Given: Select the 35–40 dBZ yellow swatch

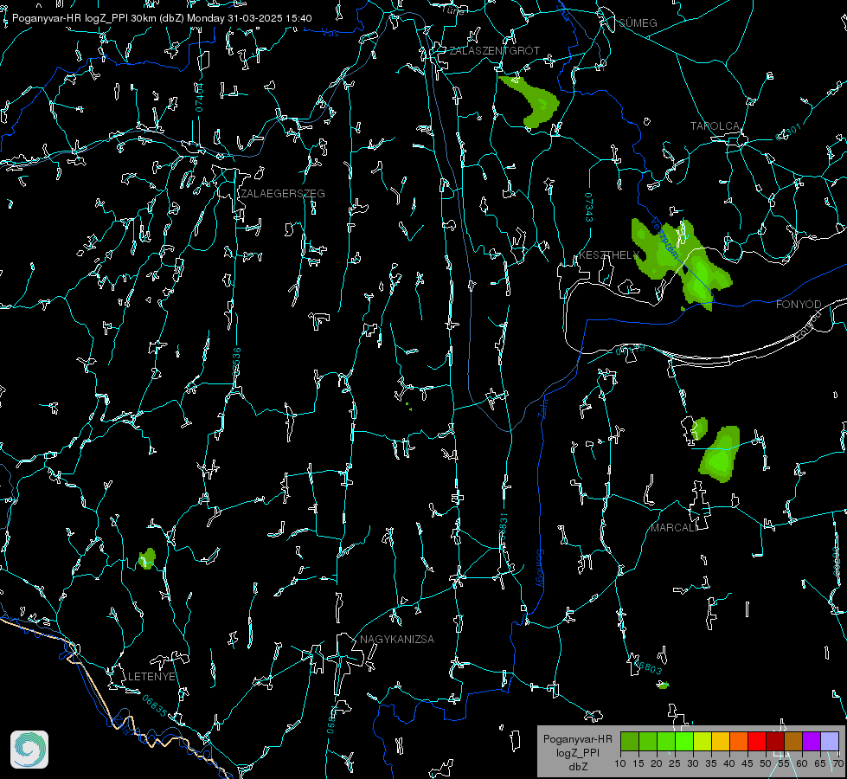Looking at the screenshot, I should [721, 741].
